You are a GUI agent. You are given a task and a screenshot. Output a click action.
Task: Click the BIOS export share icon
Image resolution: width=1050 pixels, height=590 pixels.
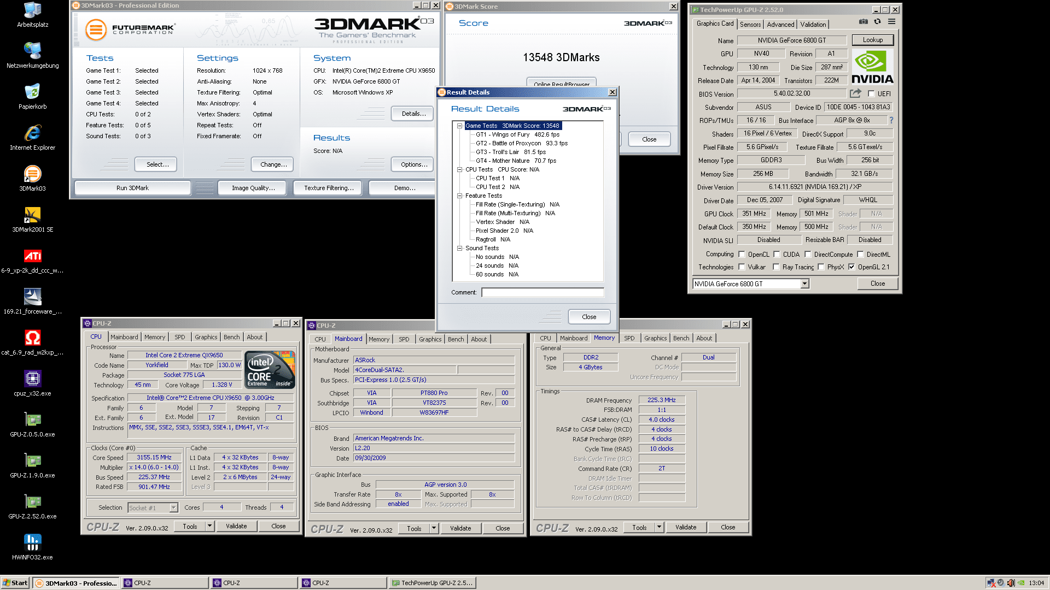click(856, 93)
